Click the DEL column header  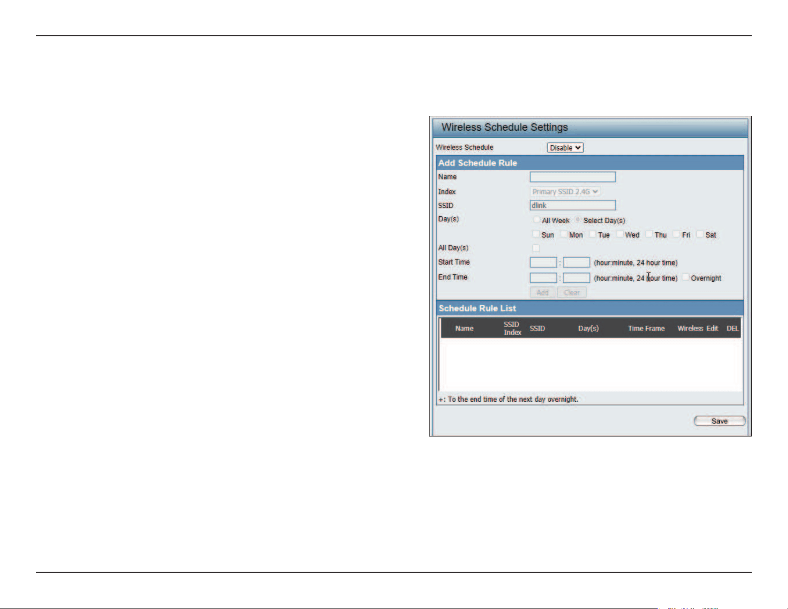point(732,329)
